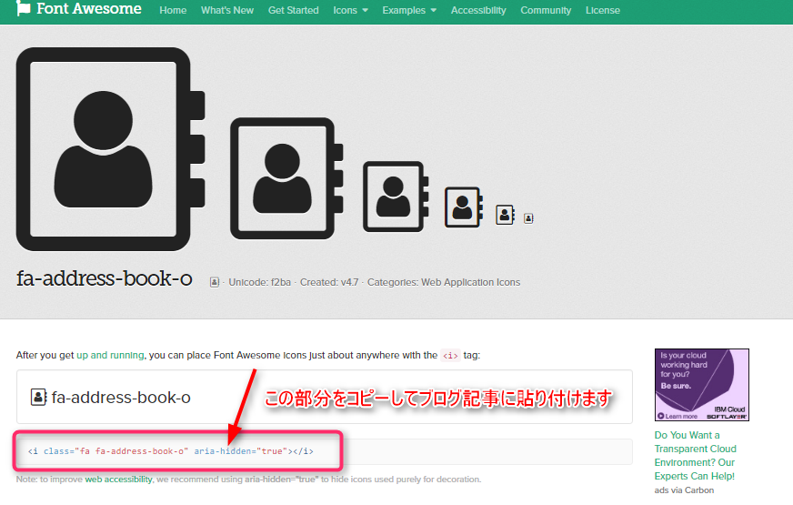
Task: Click address book icon in the example box
Action: pos(38,398)
